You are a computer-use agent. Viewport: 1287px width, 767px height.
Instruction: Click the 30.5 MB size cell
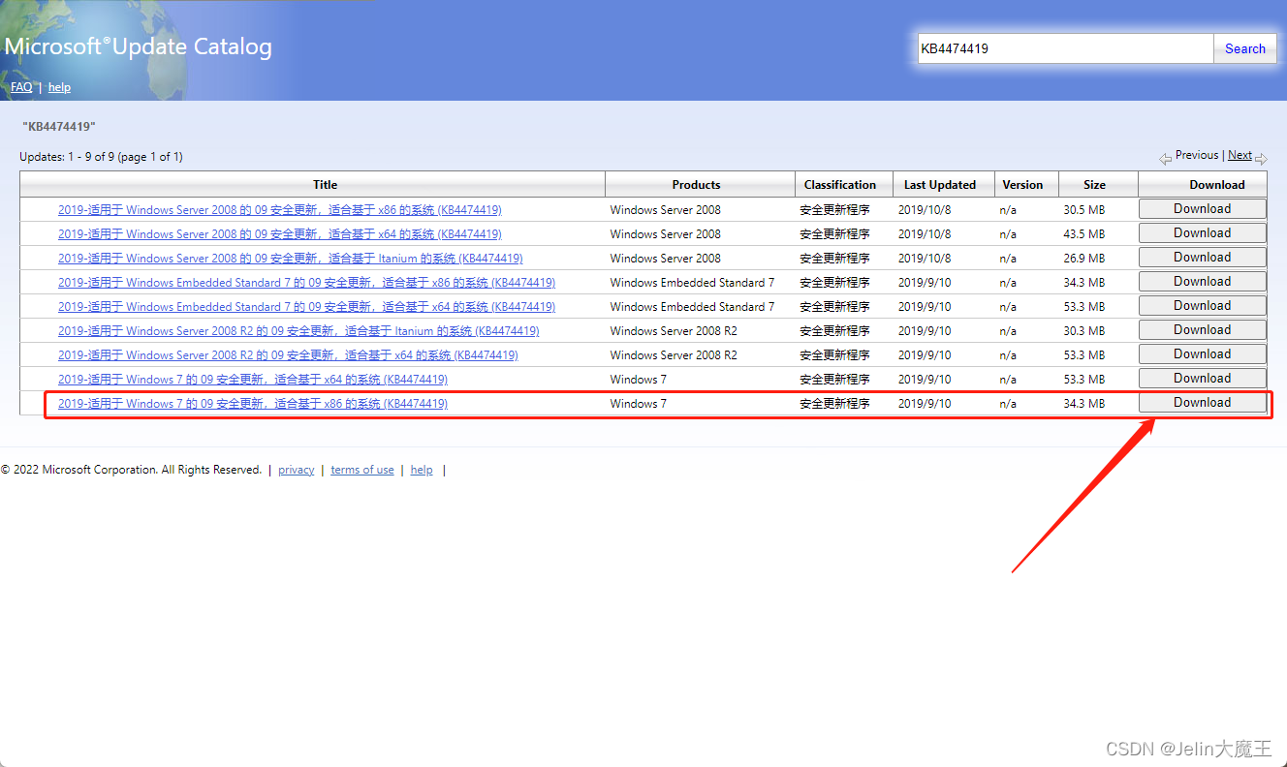point(1083,210)
